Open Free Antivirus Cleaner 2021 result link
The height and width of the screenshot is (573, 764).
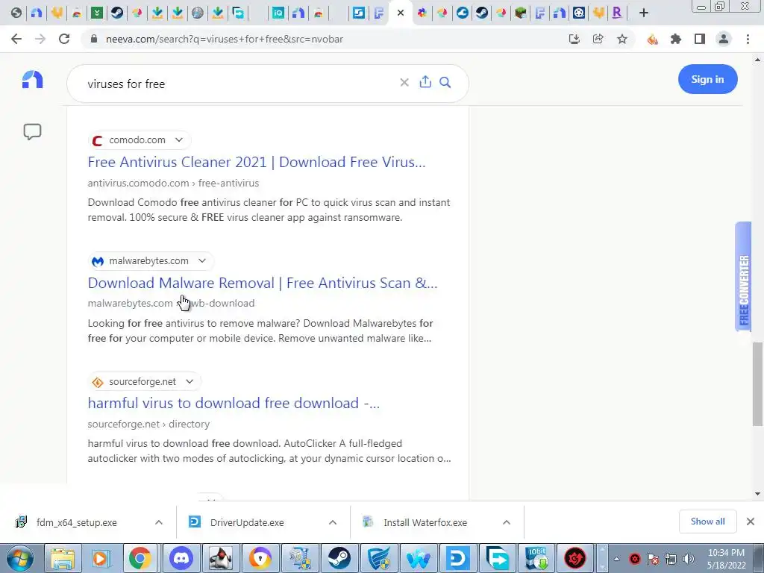point(257,162)
